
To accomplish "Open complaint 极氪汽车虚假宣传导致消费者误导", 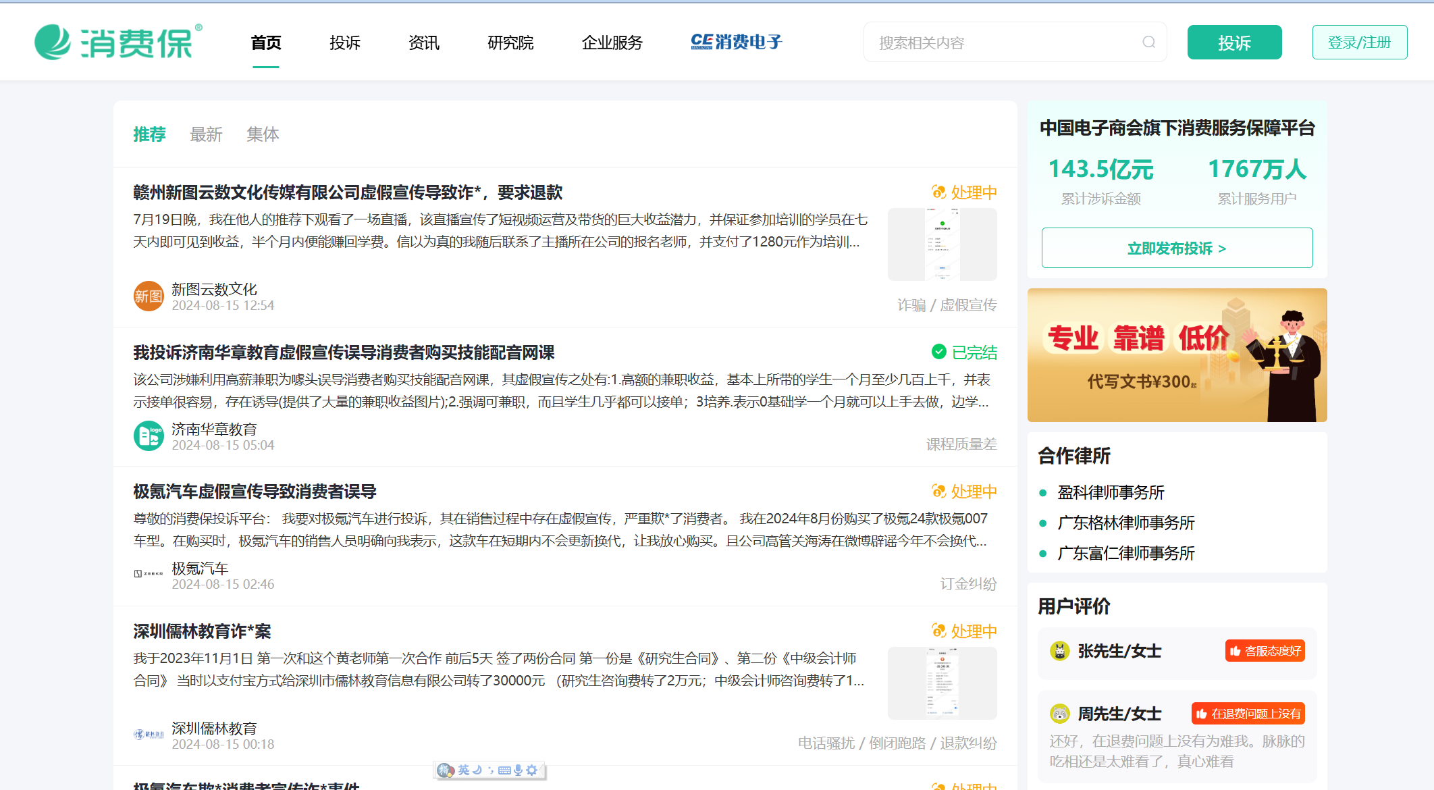I will 255,492.
